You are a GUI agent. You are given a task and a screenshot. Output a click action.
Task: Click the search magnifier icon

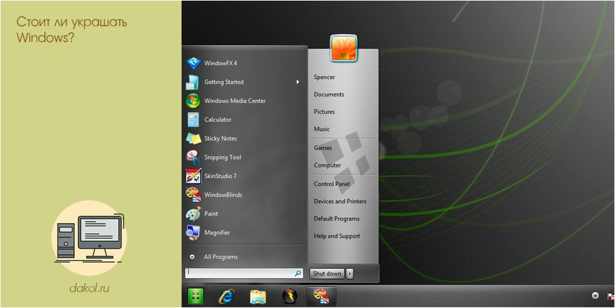click(x=298, y=273)
